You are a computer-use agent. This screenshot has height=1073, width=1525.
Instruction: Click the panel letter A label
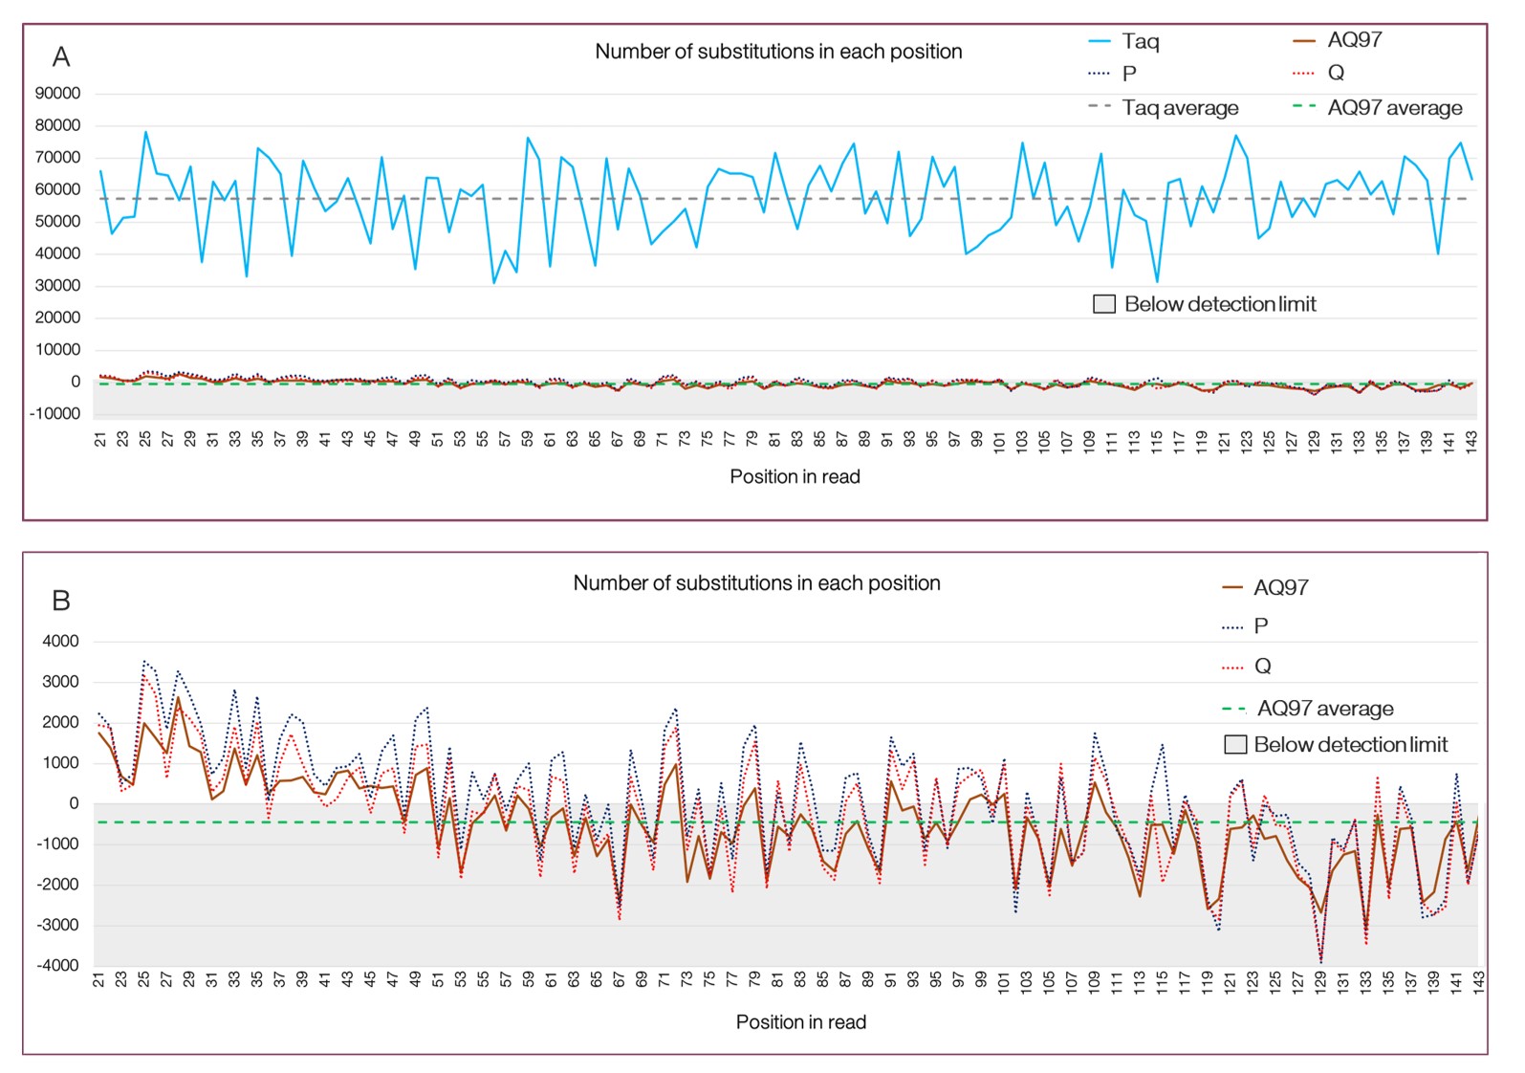(x=61, y=57)
